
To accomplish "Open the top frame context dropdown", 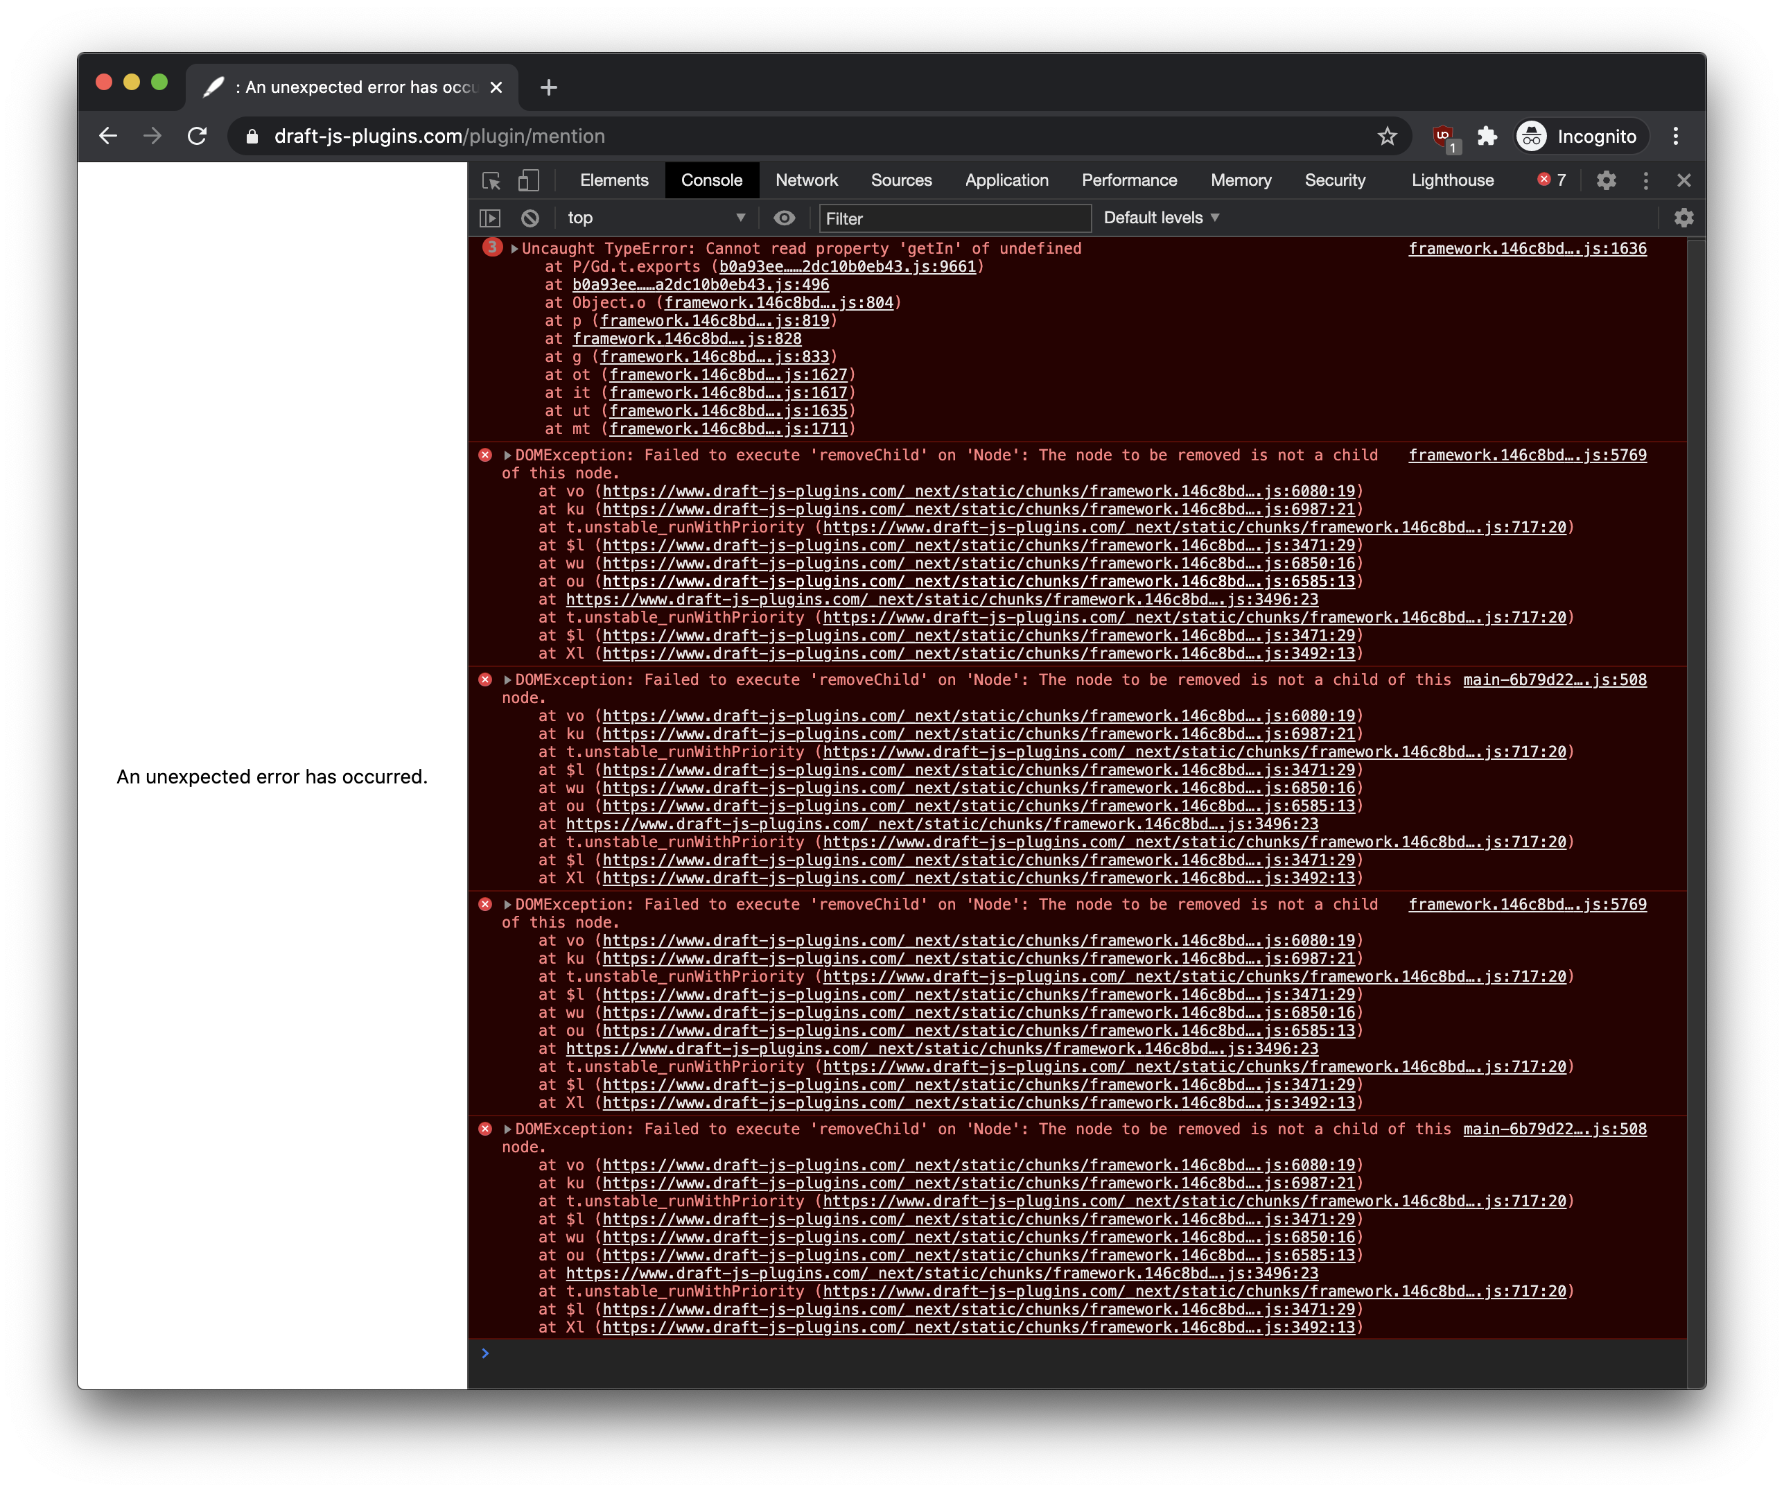I will 654,218.
